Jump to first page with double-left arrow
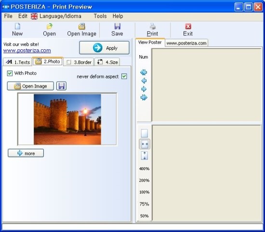The width and height of the screenshot is (265, 232). point(144,72)
